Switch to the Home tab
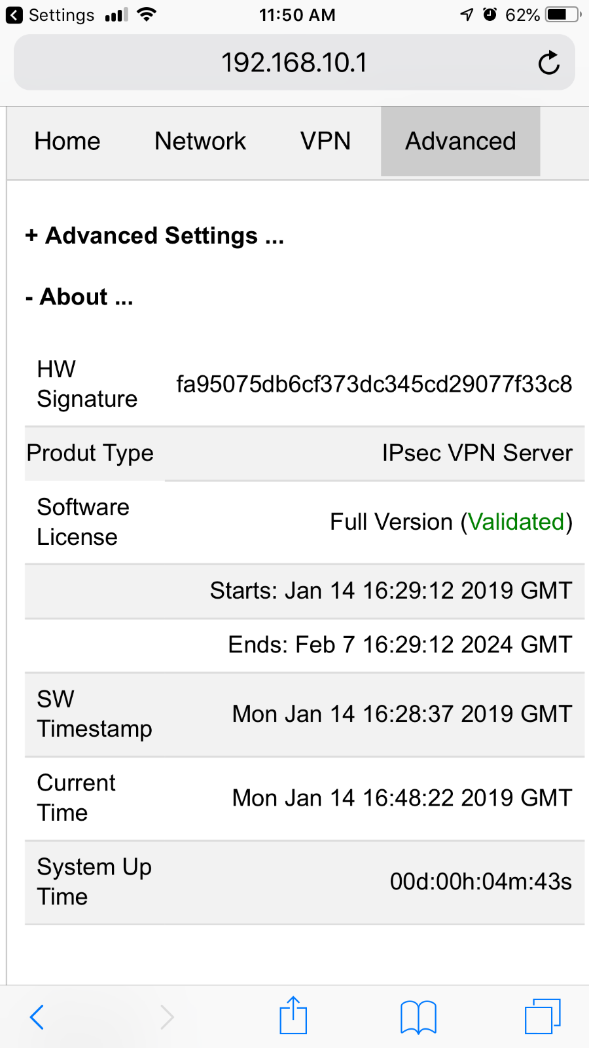This screenshot has height=1048, width=589. [67, 141]
